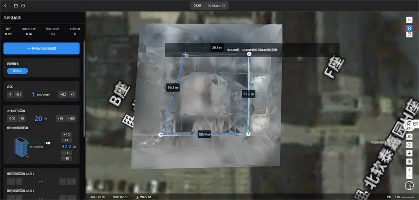This screenshot has height=200, width=419.
Task: Locate the aircraft with the plane icon
Action: point(409,154)
